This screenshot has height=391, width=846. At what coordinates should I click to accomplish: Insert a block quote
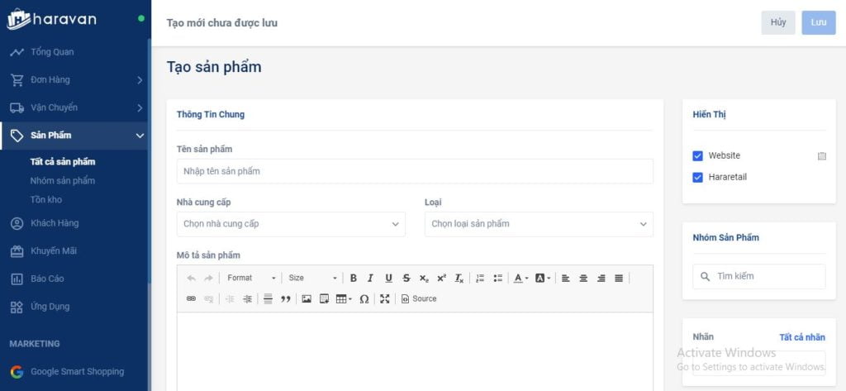pyautogui.click(x=286, y=298)
